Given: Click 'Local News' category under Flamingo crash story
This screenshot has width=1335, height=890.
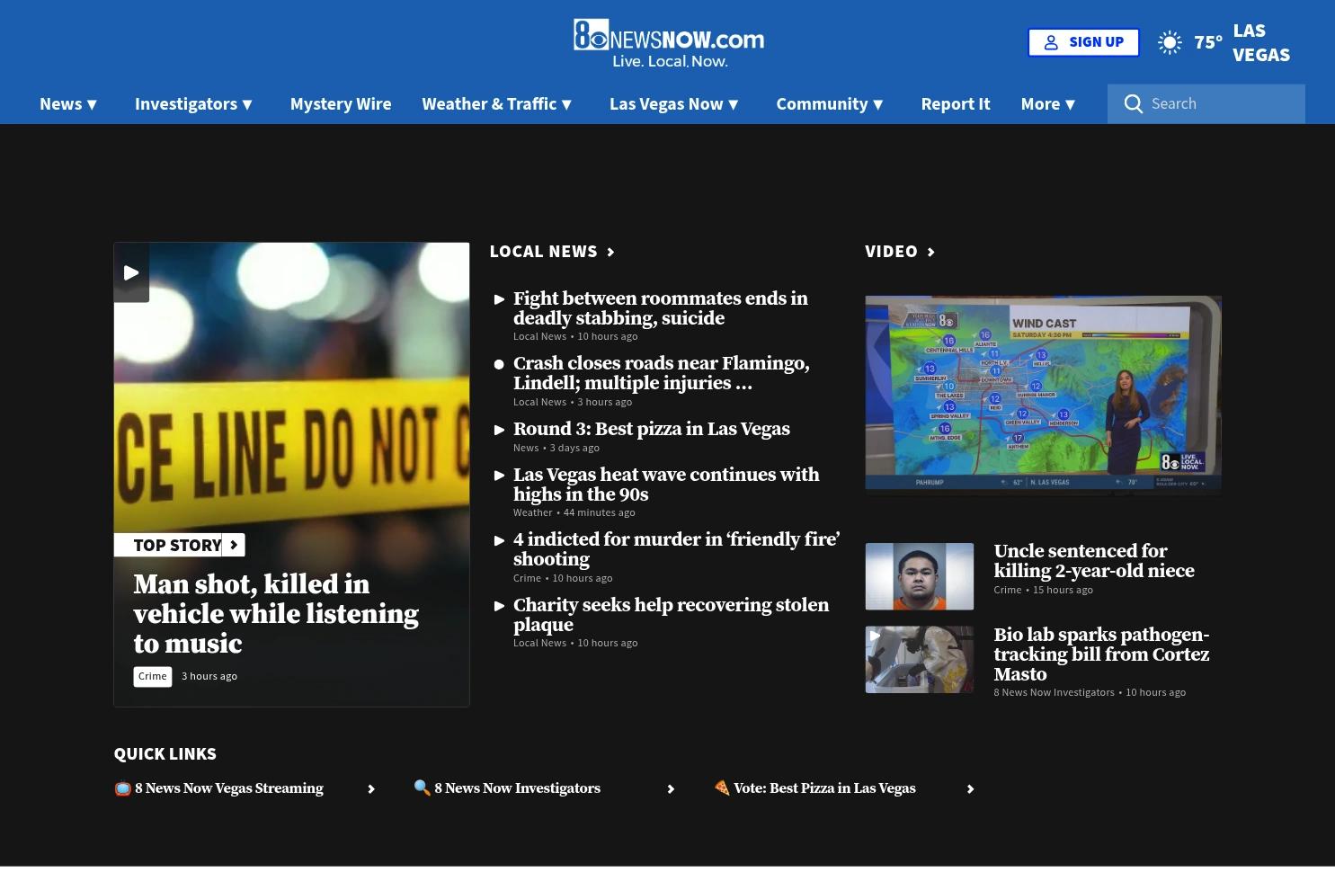Looking at the screenshot, I should tap(539, 403).
